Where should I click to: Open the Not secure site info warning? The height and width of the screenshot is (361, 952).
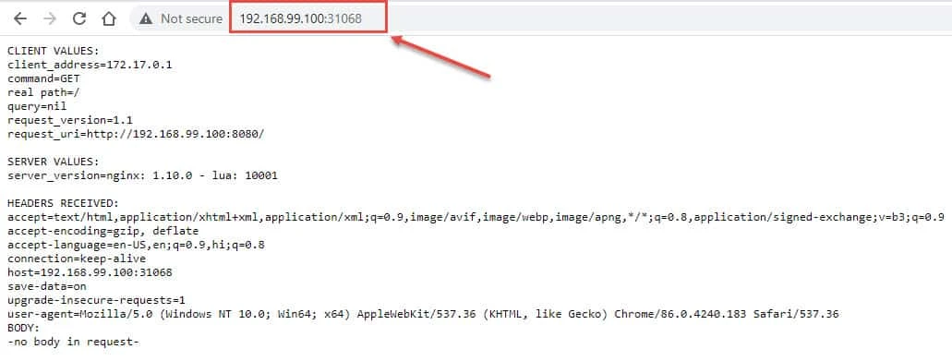tap(180, 18)
